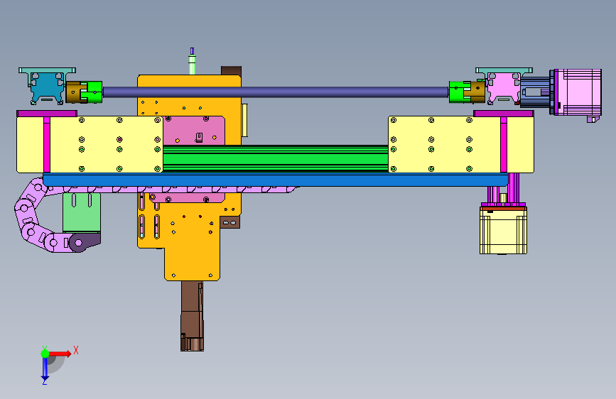Image resolution: width=616 pixels, height=399 pixels.
Task: Select the dark brown block atop the carriage
Action: [x=232, y=71]
